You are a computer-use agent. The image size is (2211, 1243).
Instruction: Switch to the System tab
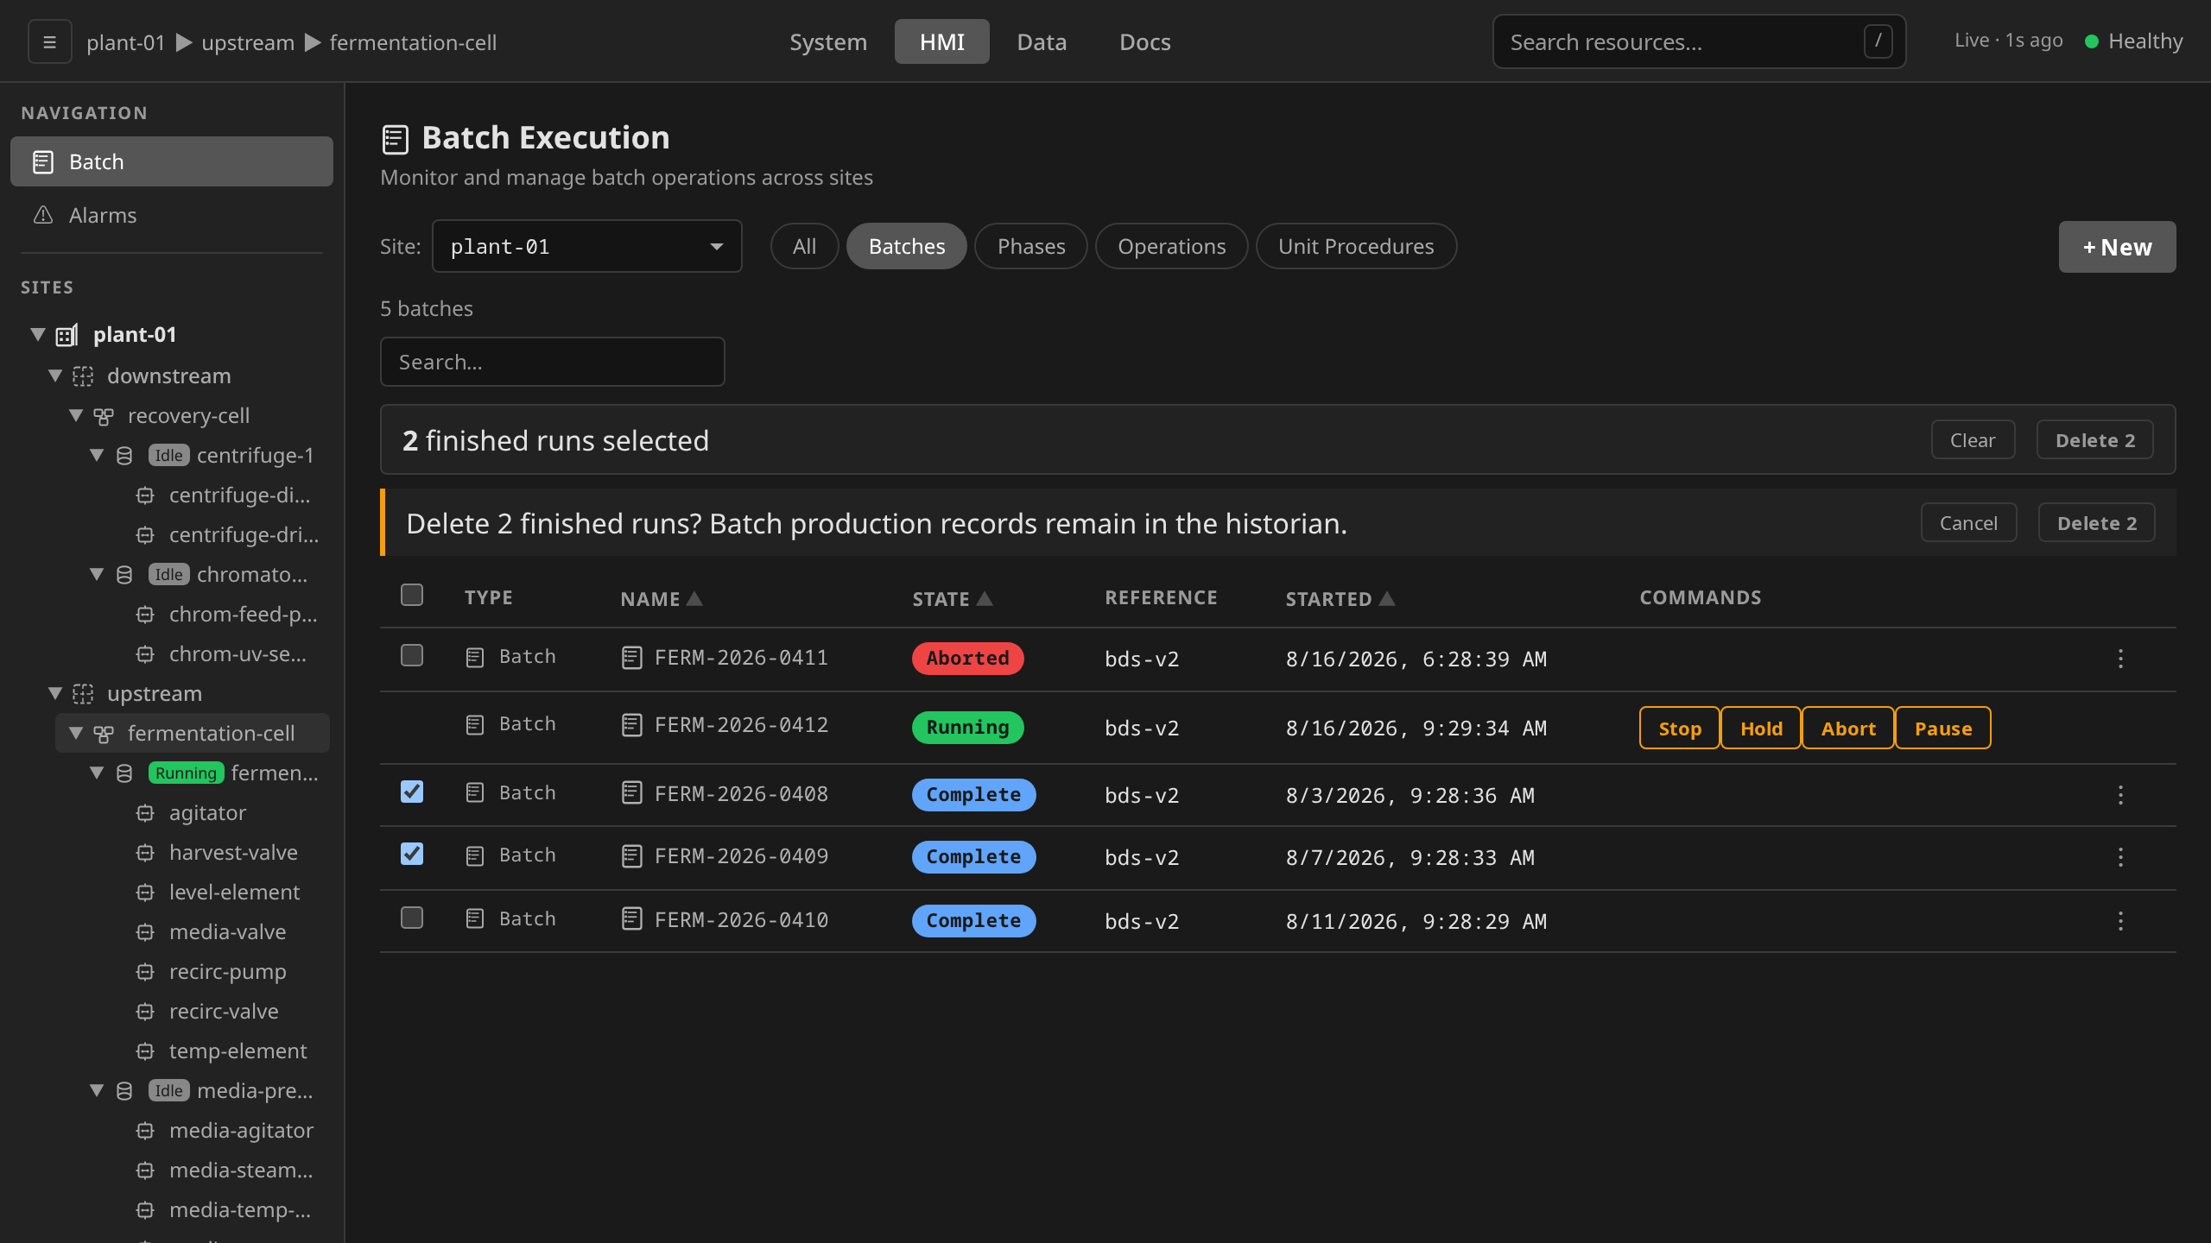coord(828,41)
